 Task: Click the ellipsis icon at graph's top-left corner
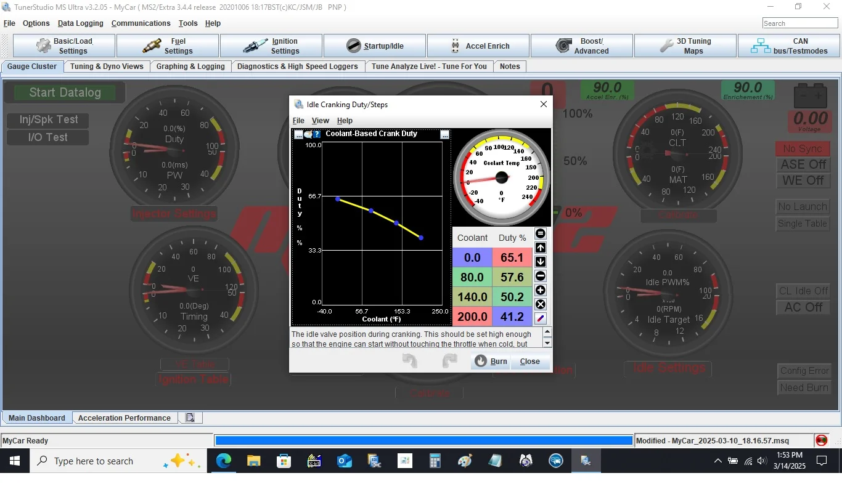tap(299, 134)
